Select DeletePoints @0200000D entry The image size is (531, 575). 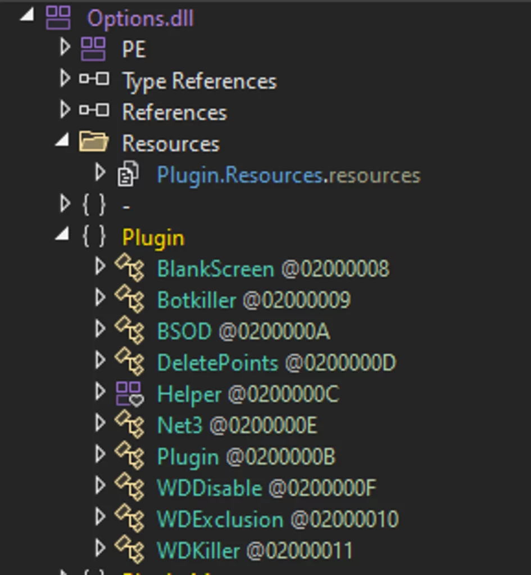(276, 363)
